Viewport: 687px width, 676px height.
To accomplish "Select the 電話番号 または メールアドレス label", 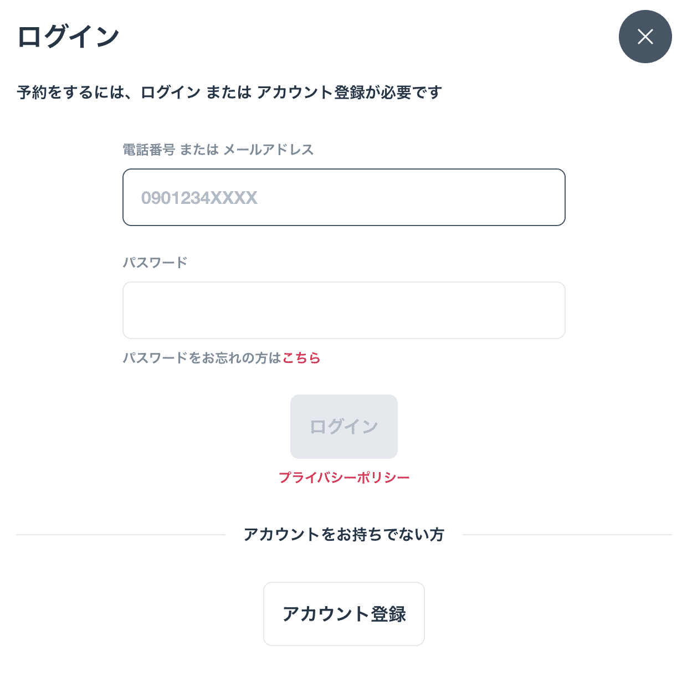I will click(x=218, y=150).
